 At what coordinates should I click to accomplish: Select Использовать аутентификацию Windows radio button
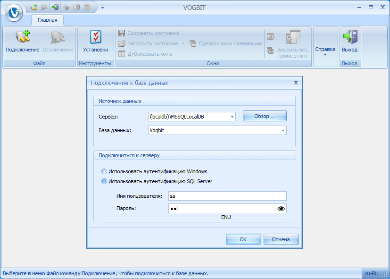click(104, 171)
